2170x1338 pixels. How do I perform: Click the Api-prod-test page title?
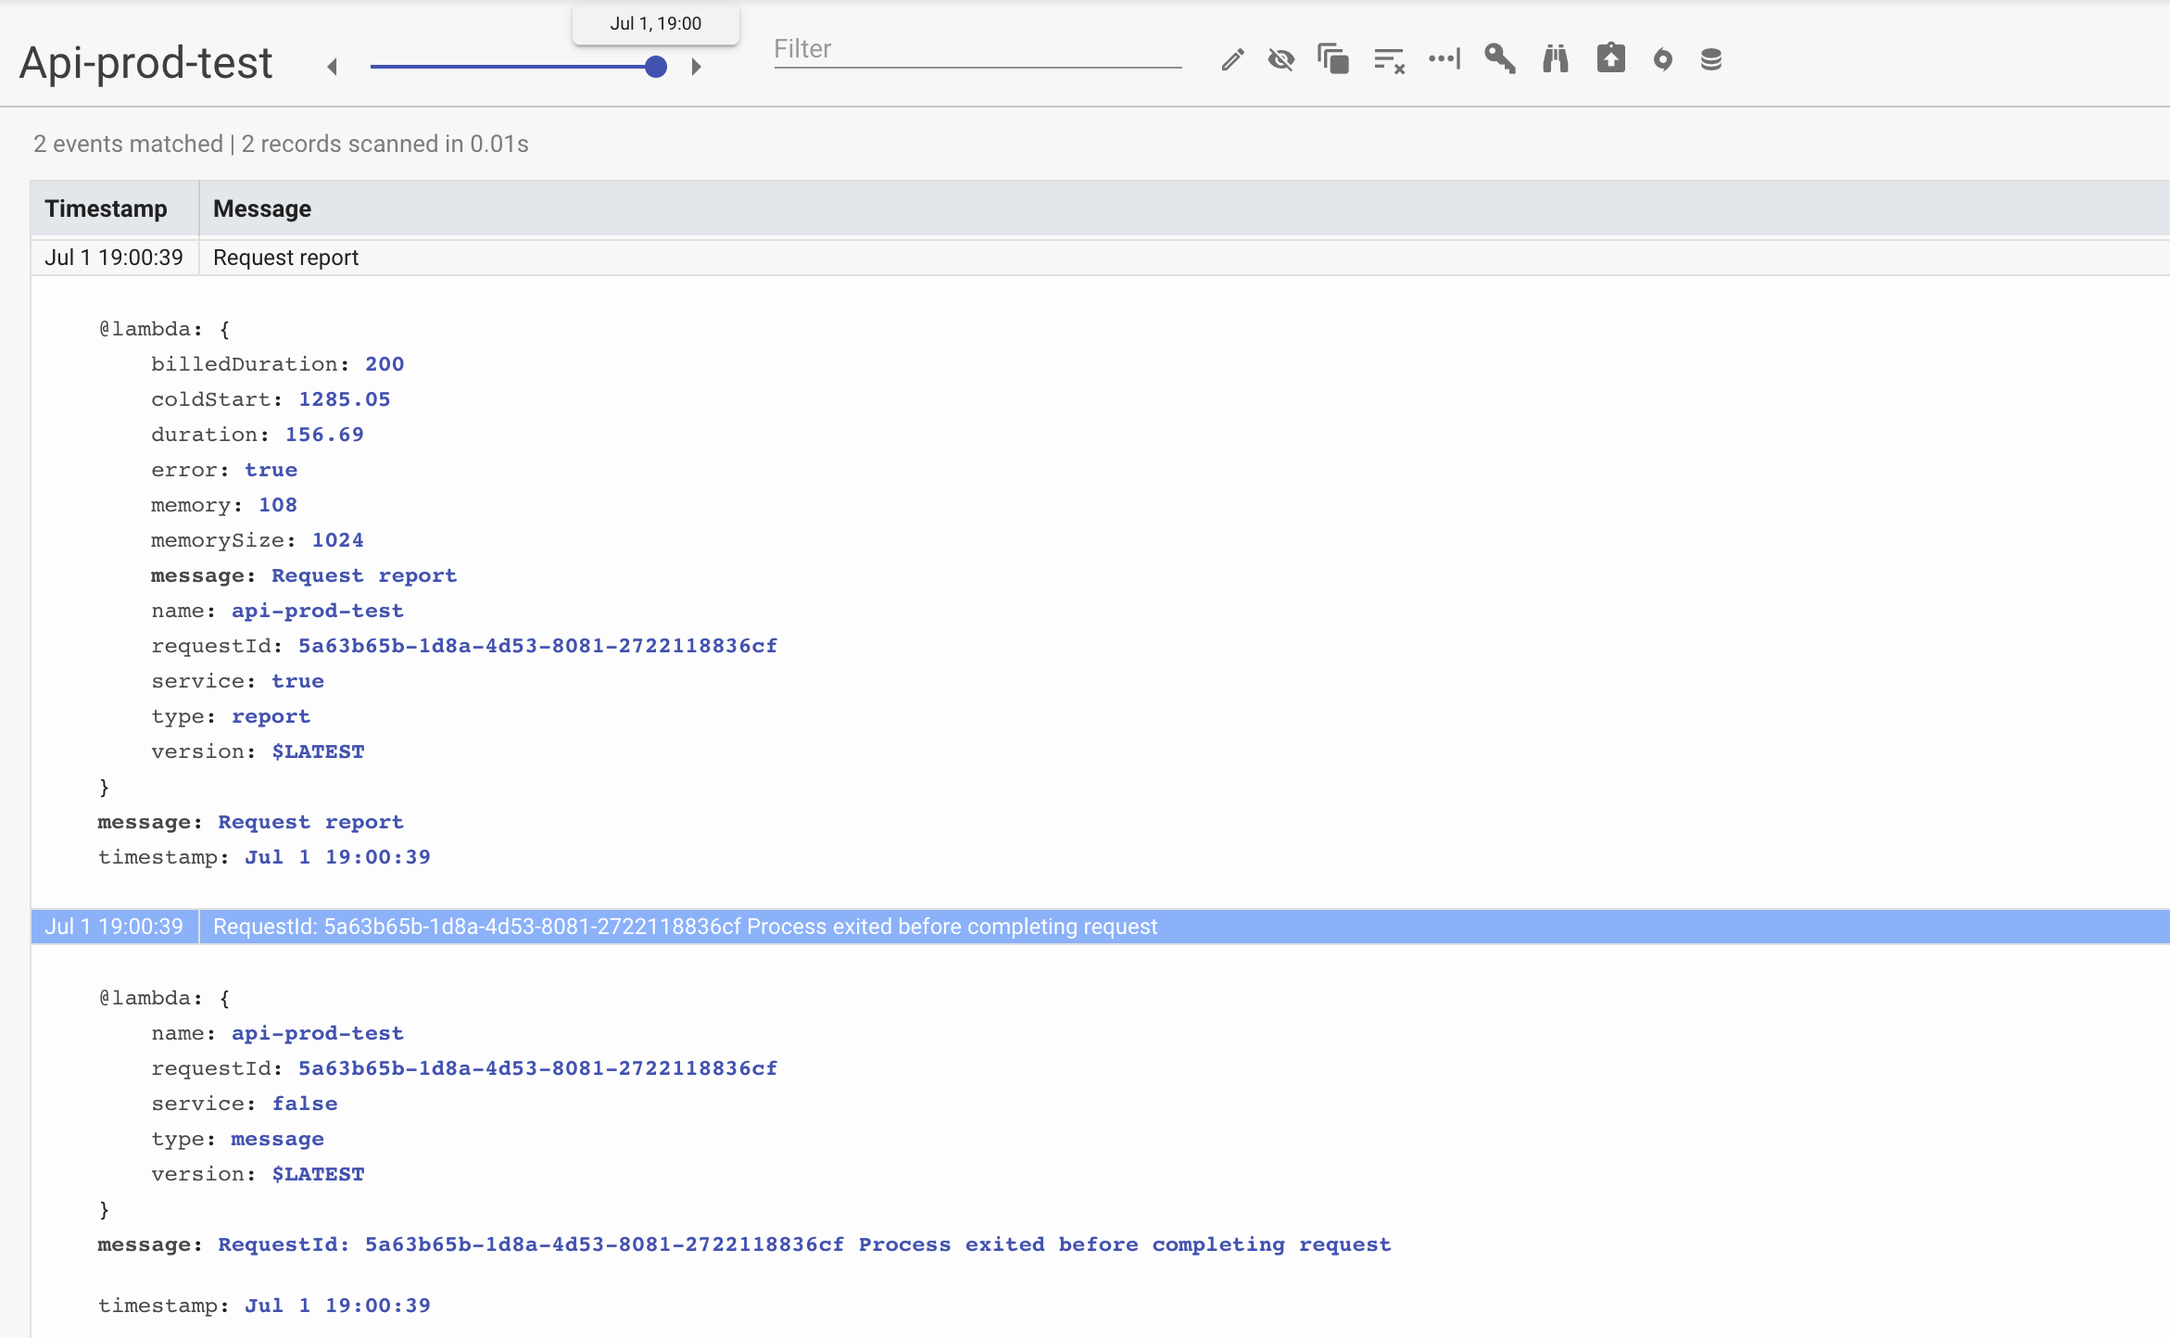(x=146, y=64)
